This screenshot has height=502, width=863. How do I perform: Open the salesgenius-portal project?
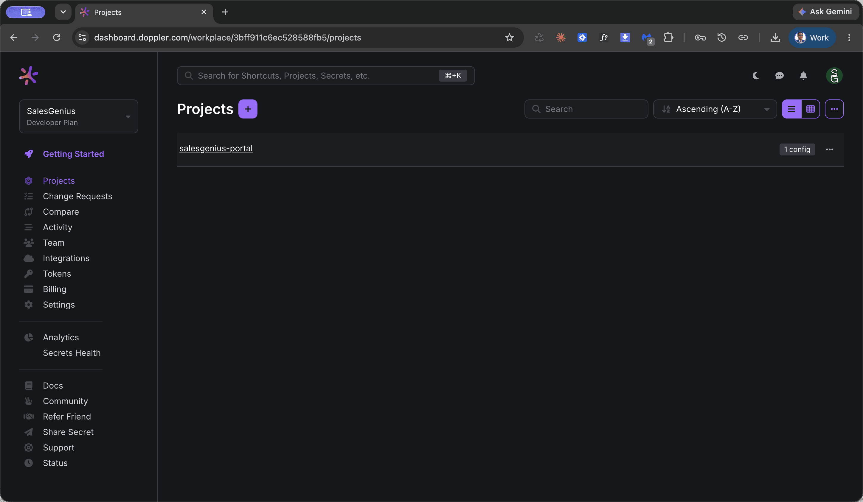pos(216,149)
